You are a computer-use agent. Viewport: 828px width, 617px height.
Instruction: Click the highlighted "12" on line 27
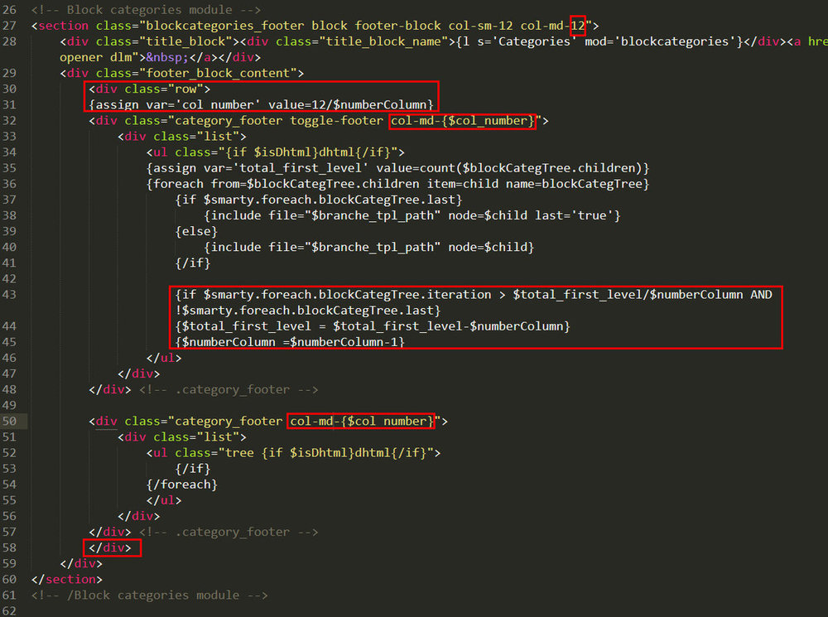[576, 25]
